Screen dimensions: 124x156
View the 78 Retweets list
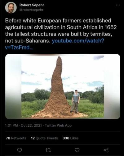click(x=16, y=138)
